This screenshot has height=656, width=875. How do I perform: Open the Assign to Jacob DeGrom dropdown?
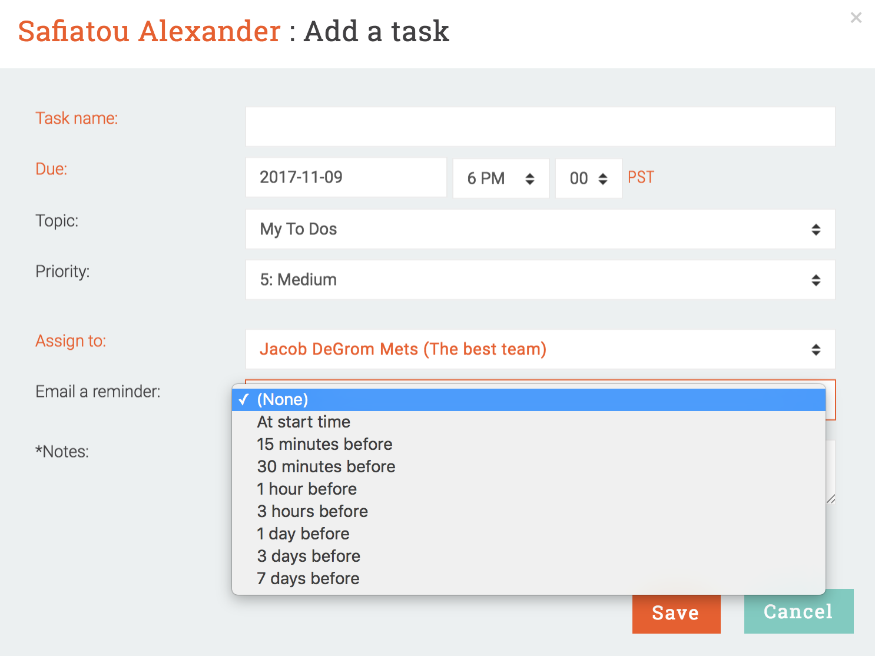click(540, 349)
